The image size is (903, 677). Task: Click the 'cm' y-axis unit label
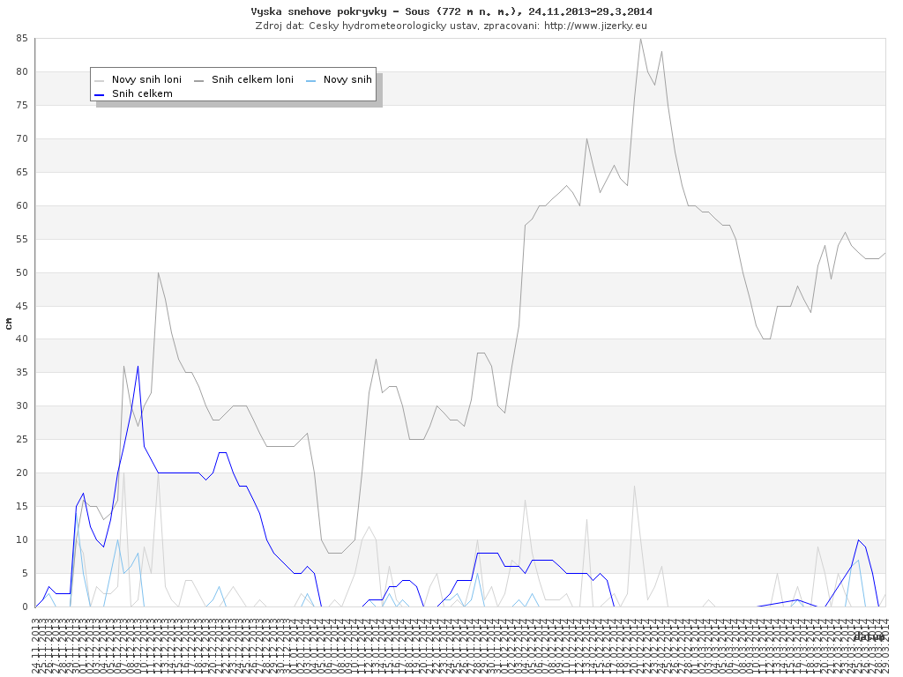coord(9,324)
